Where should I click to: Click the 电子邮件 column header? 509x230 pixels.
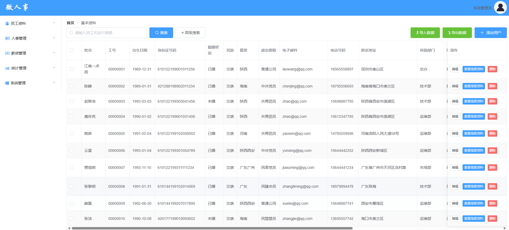[x=290, y=50]
